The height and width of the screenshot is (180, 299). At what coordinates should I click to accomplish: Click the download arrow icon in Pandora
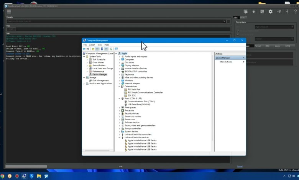[254, 11]
